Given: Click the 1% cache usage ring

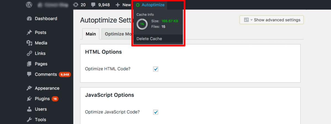Looking at the screenshot, I should [142, 24].
